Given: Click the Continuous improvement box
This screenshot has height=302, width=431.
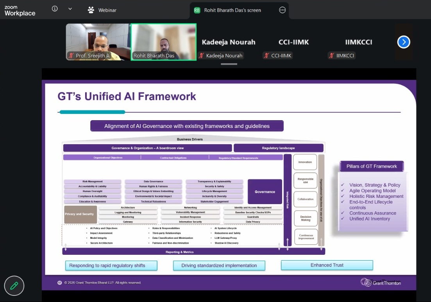Looking at the screenshot, I should coord(306,237).
